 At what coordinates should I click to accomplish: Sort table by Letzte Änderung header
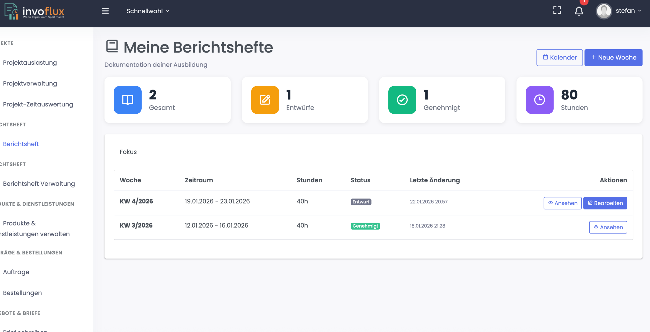[435, 180]
